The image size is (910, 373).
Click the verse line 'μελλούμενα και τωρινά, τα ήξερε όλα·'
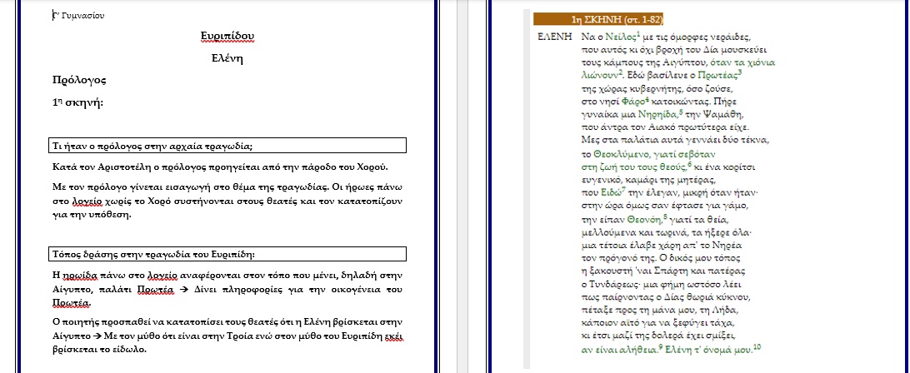667,232
